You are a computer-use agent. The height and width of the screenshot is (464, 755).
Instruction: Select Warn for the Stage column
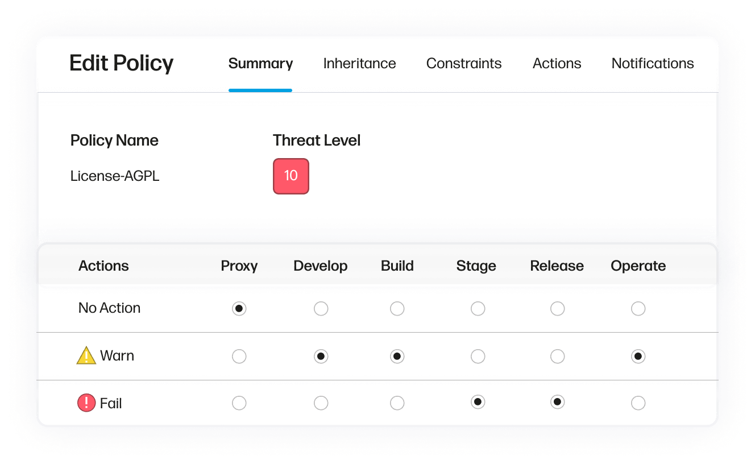(x=478, y=357)
